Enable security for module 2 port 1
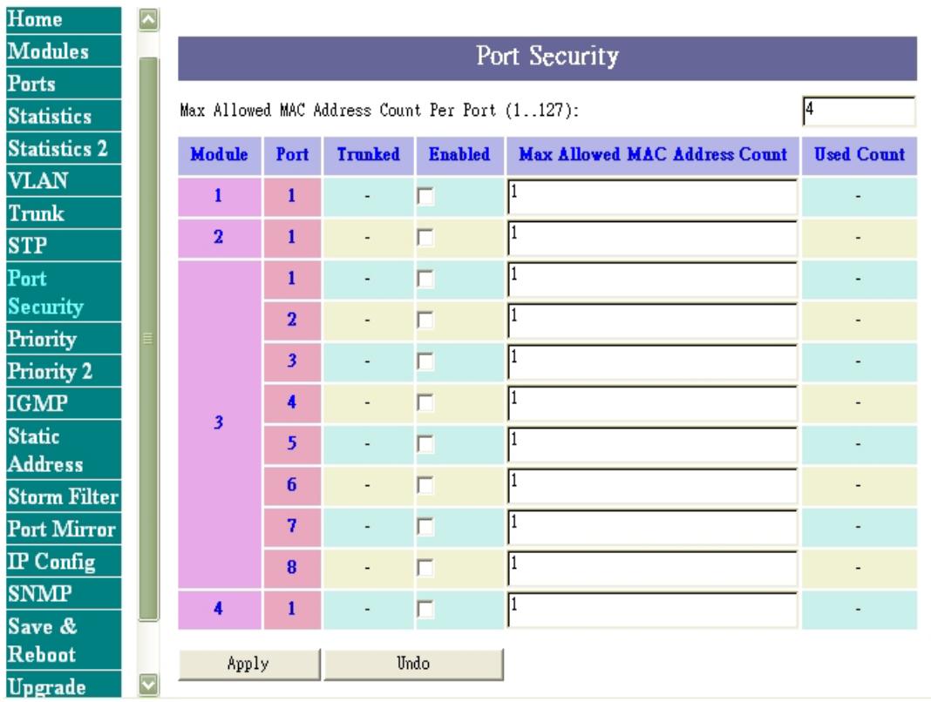Image resolution: width=931 pixels, height=702 pixels. [425, 238]
